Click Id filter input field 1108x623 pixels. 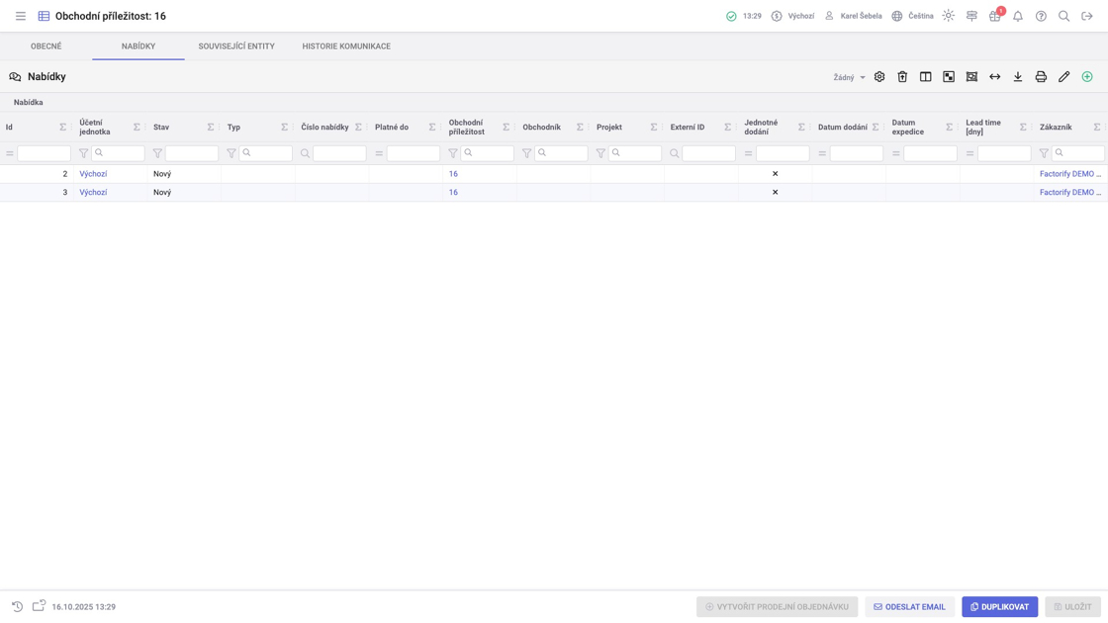coord(44,153)
